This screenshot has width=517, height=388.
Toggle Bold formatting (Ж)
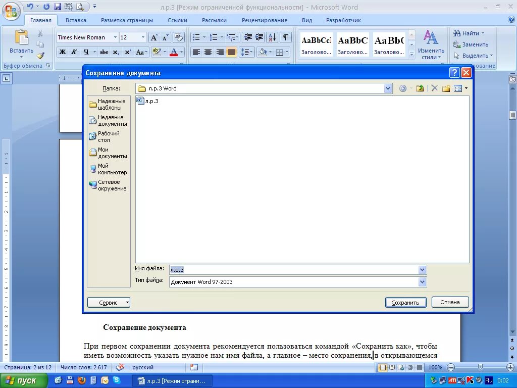(x=63, y=52)
